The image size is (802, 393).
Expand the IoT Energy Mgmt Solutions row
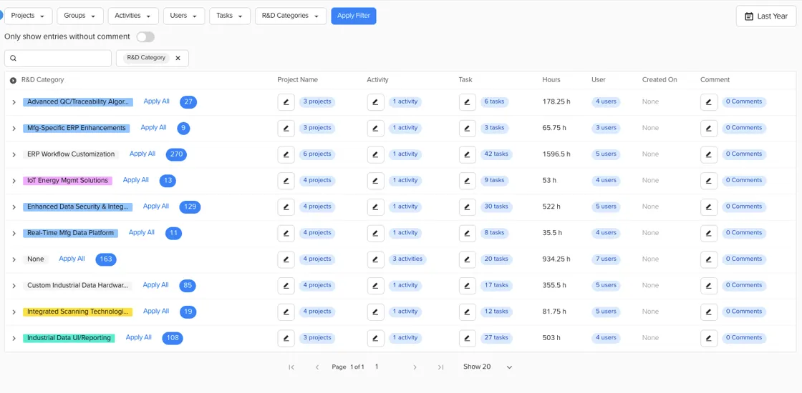(14, 181)
